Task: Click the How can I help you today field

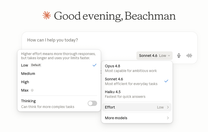Action: pos(110,40)
